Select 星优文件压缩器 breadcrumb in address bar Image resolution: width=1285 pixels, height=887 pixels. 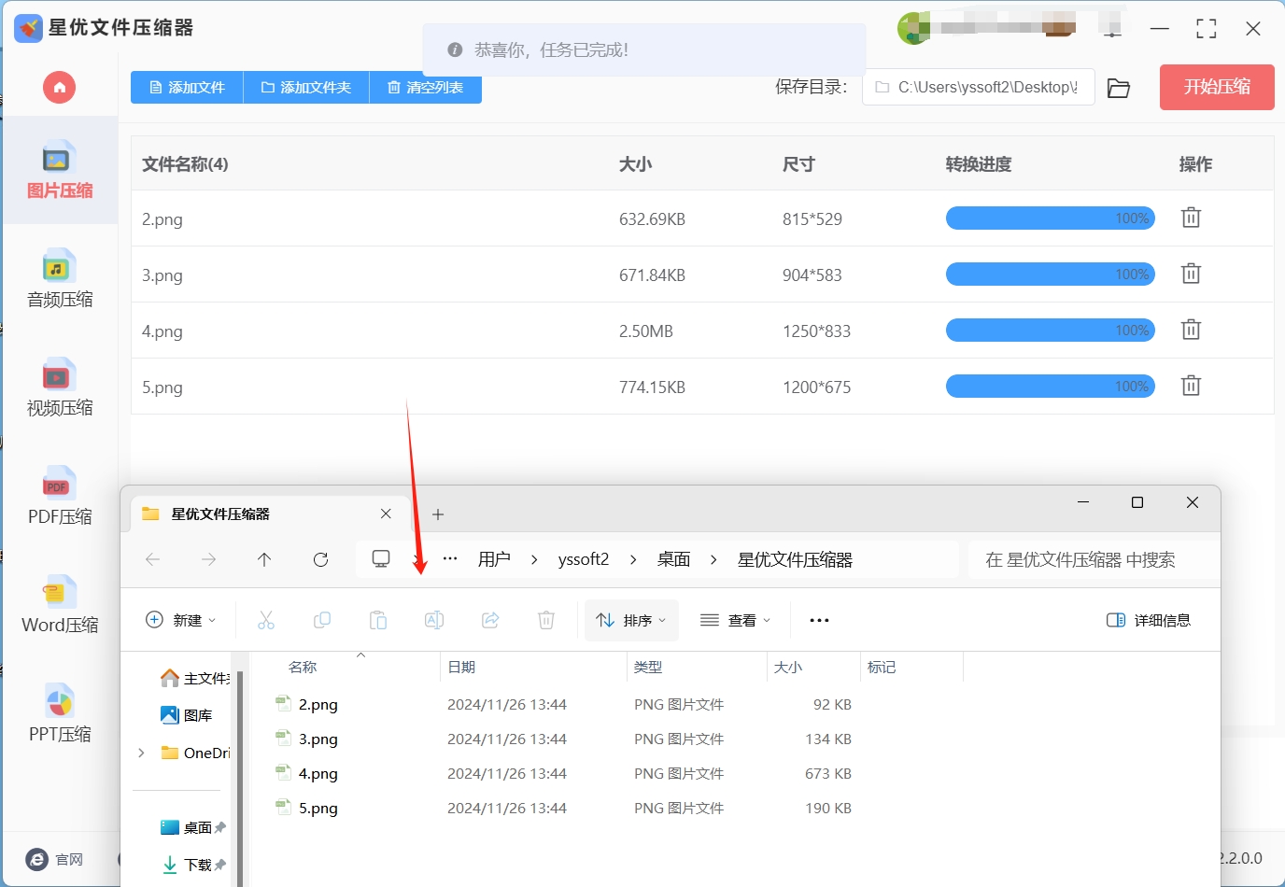pyautogui.click(x=795, y=559)
